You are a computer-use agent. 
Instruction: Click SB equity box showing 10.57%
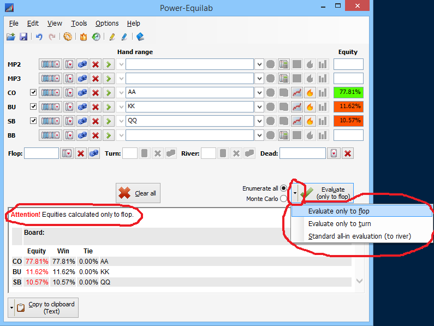348,121
